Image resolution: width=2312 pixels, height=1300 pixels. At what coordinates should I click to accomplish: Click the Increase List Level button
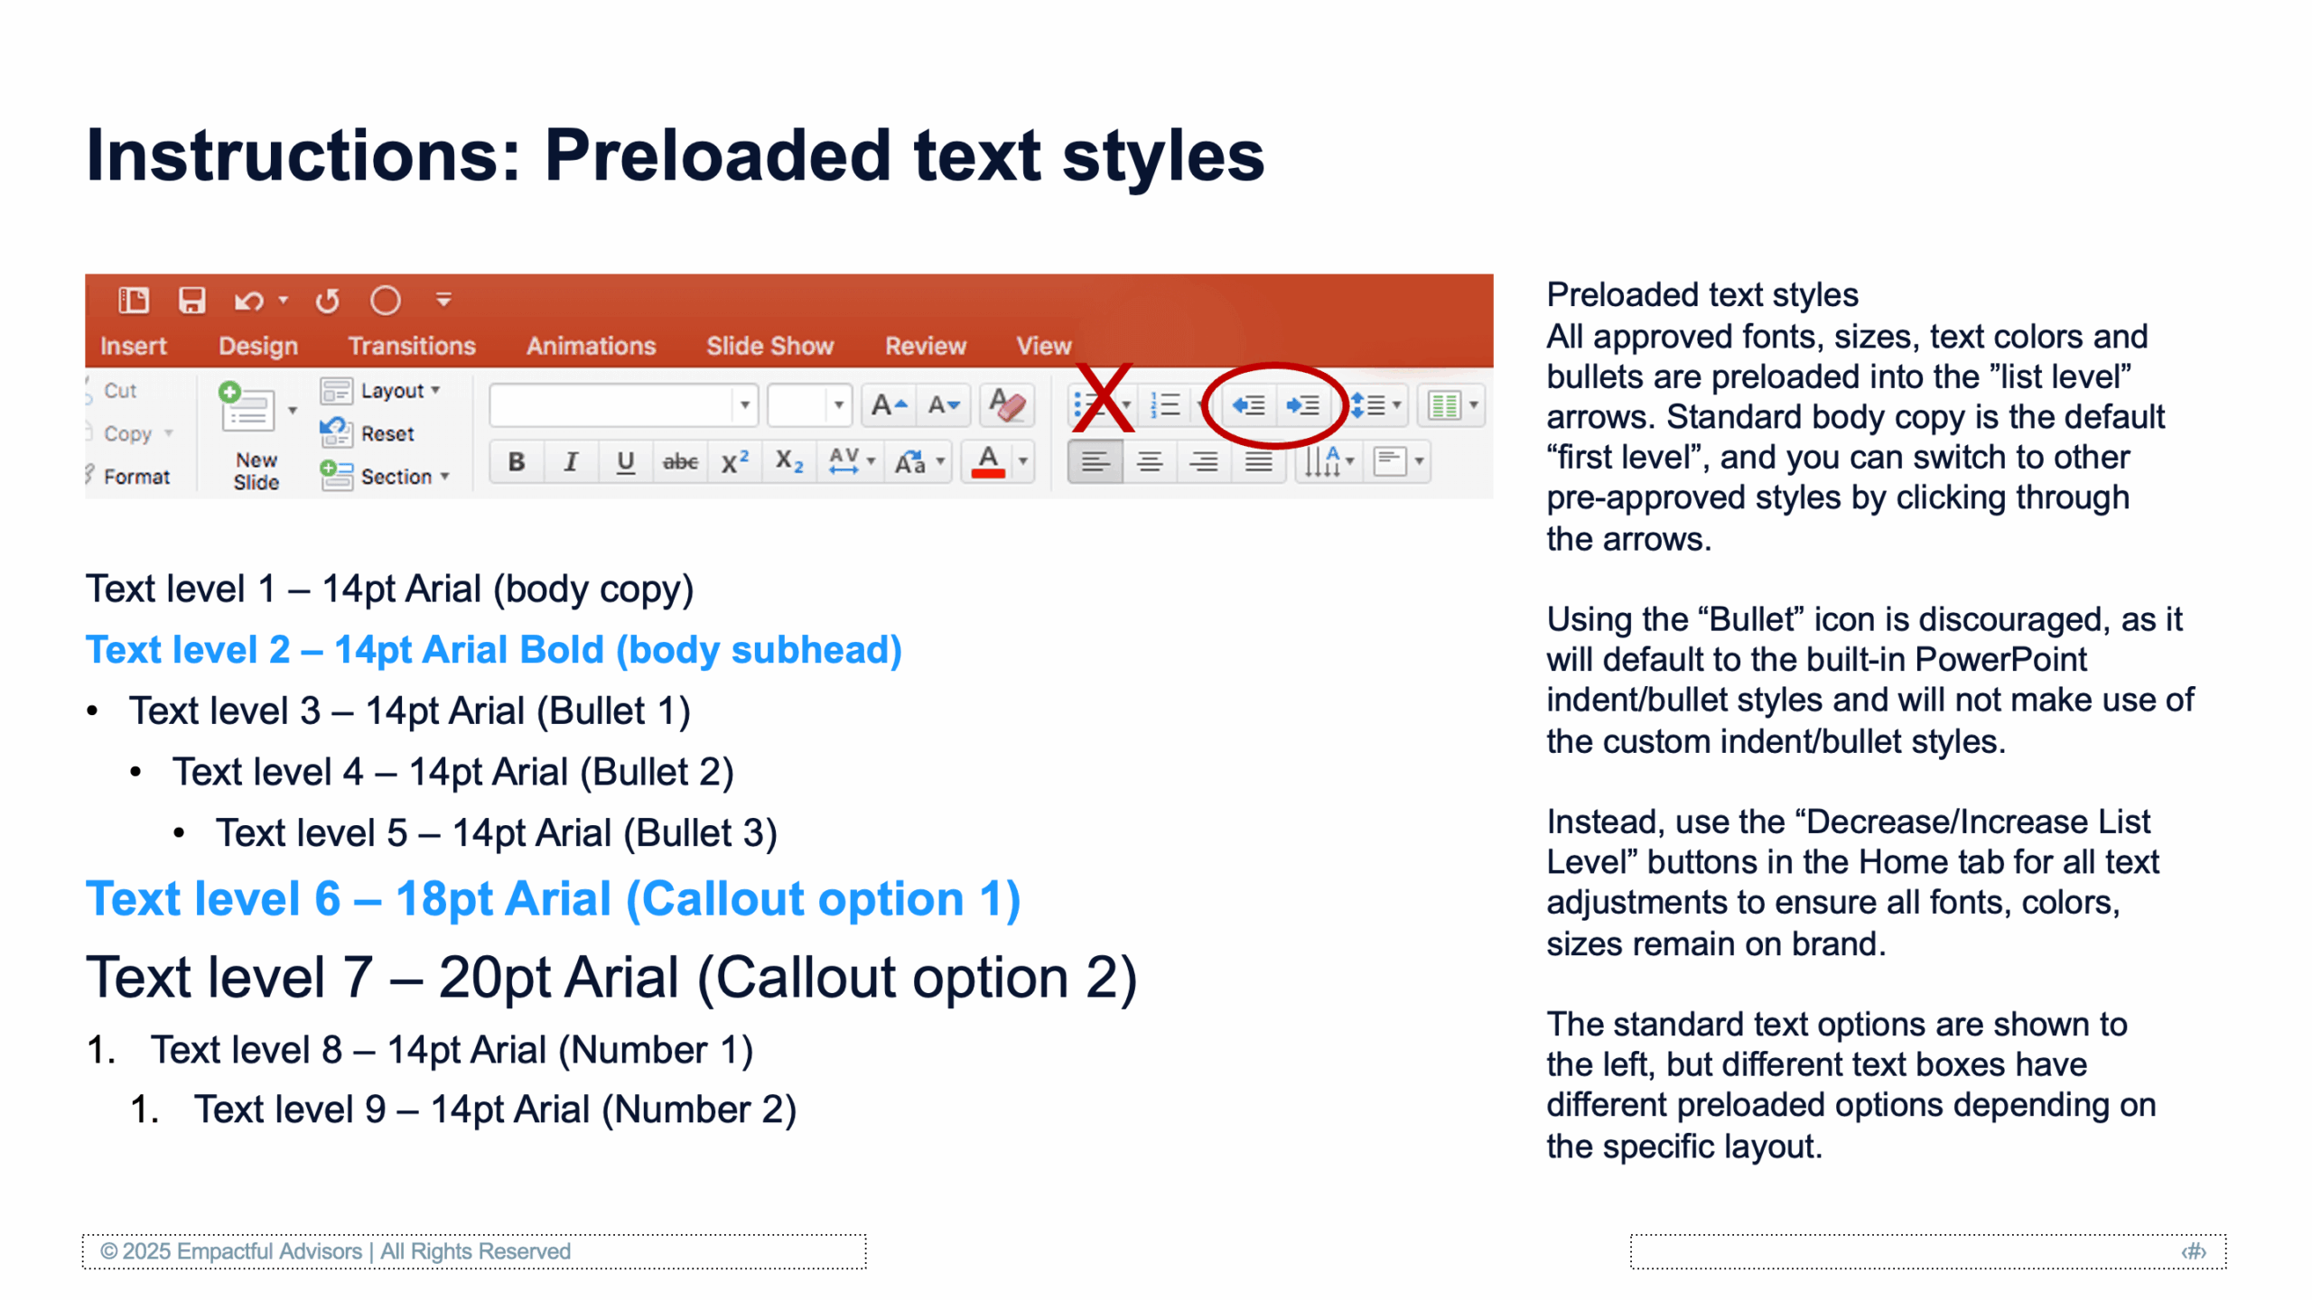[x=1303, y=405]
